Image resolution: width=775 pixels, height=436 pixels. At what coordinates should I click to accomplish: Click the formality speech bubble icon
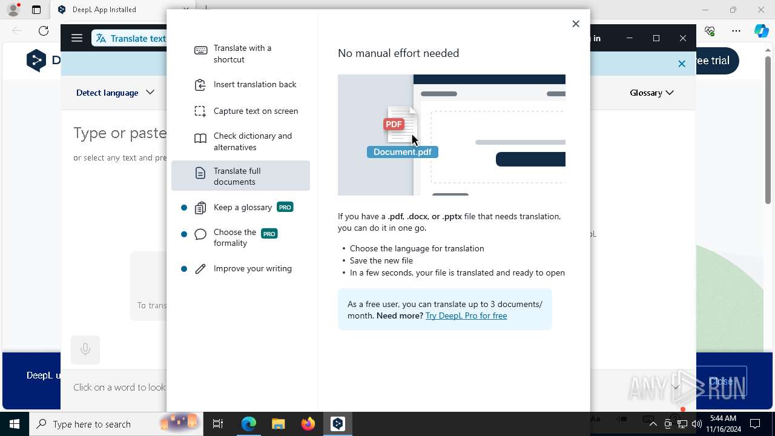pos(200,235)
